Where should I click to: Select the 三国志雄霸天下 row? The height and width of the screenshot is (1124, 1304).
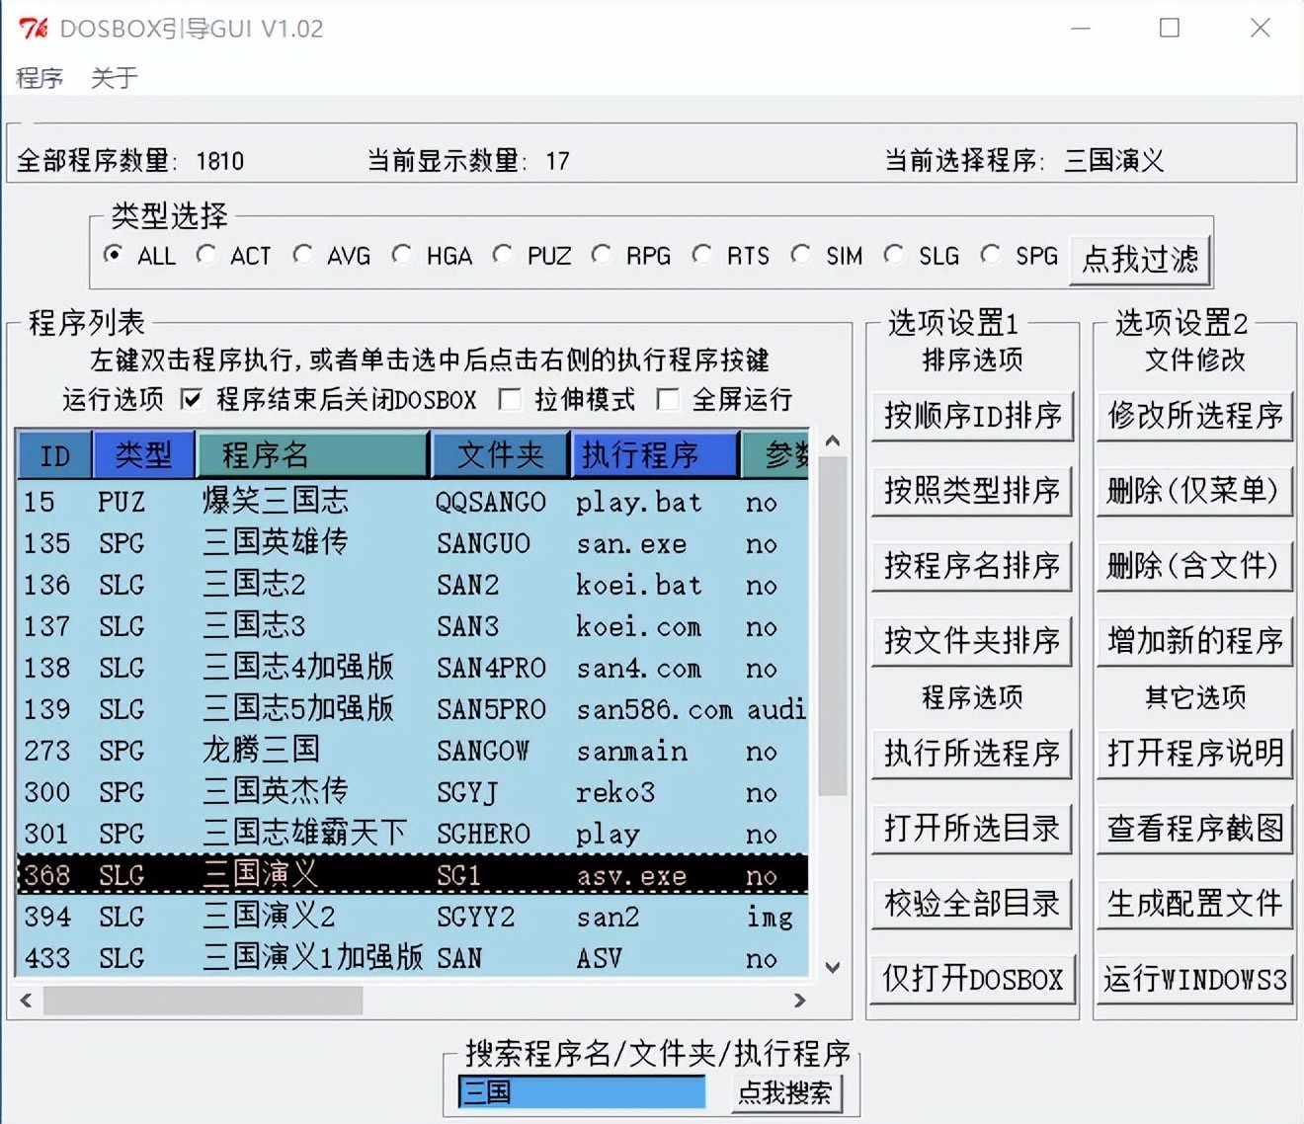pyautogui.click(x=413, y=834)
